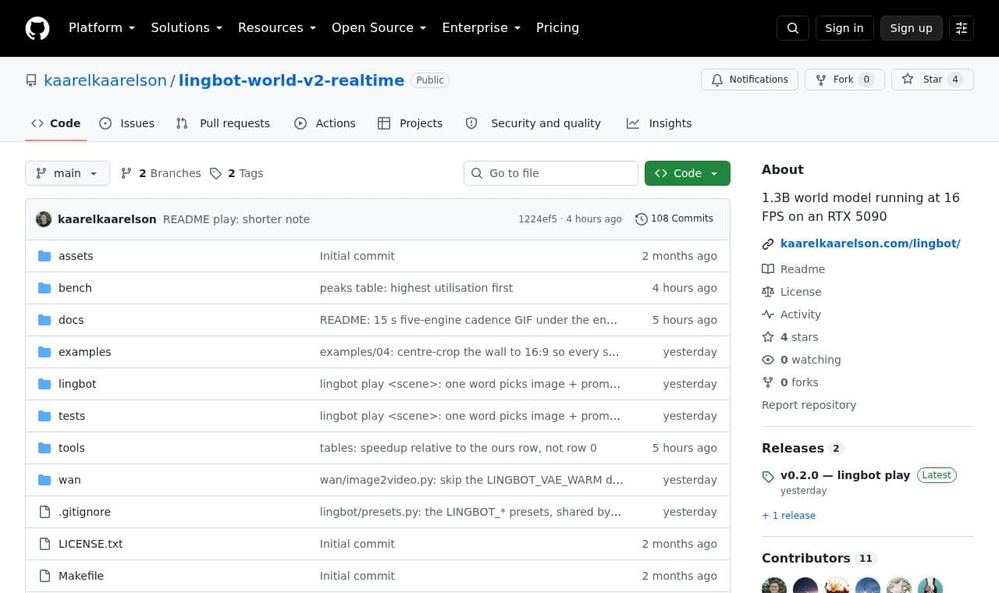Open the Insights tab
The image size is (999, 593).
point(659,123)
